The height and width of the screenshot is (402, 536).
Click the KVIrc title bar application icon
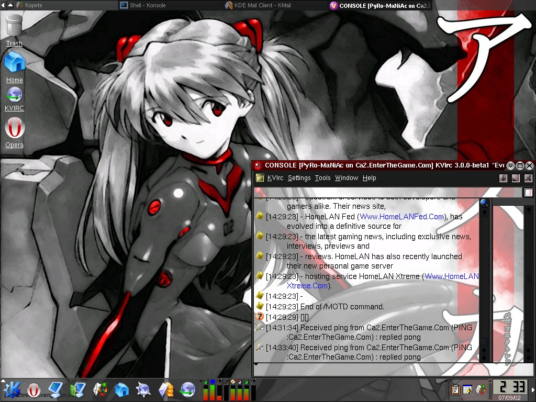258,166
